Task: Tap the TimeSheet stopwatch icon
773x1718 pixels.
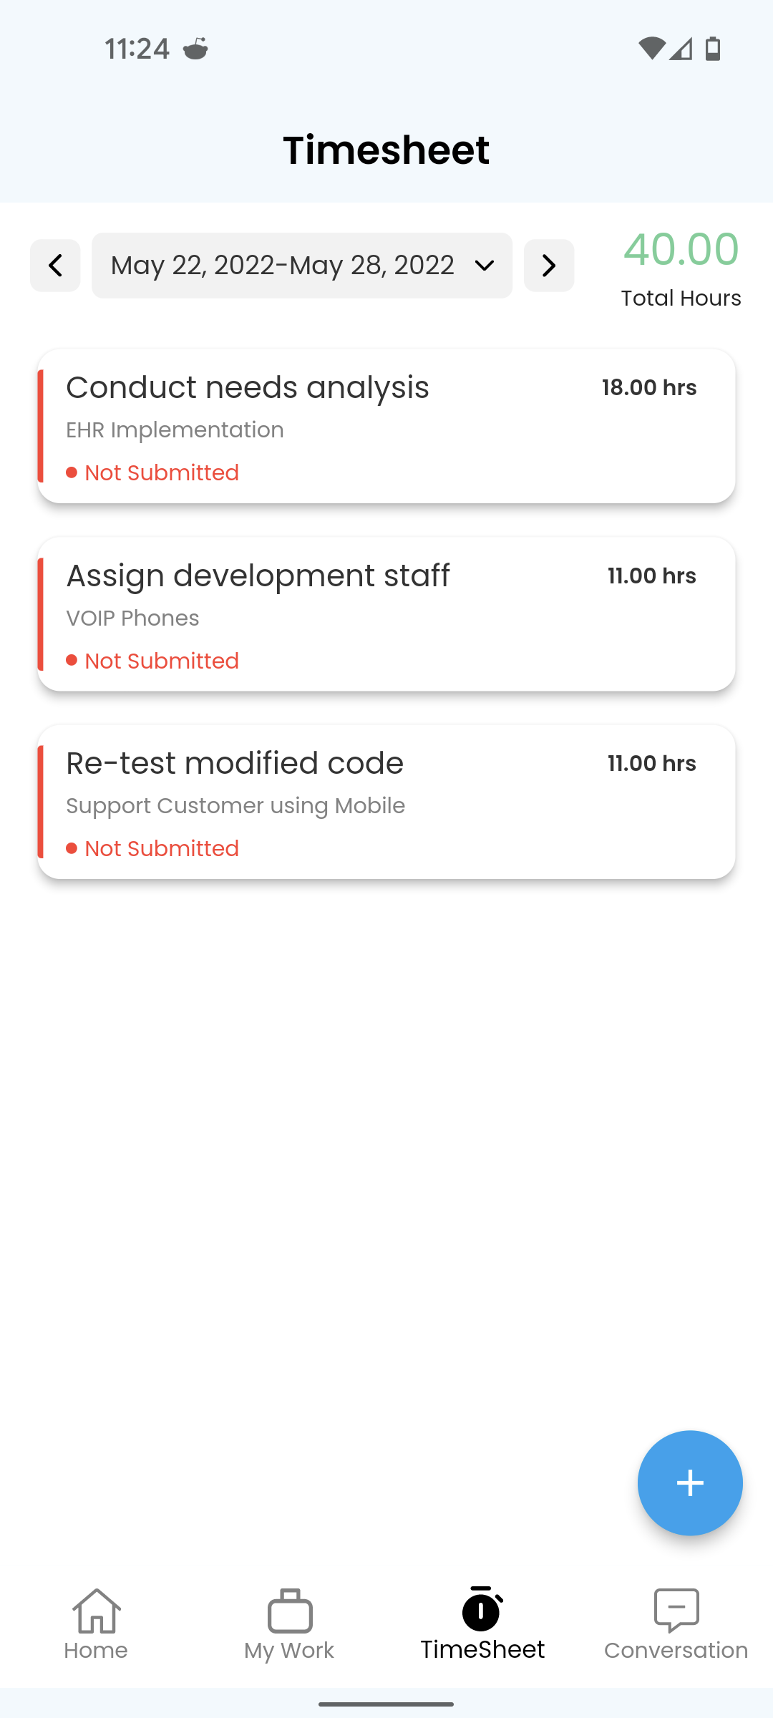Action: coord(482,1609)
